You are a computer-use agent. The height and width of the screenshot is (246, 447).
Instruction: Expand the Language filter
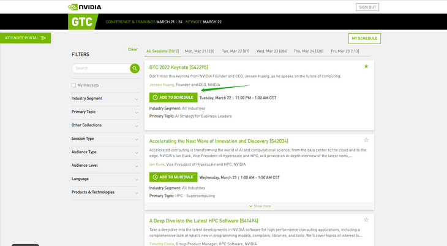(105, 179)
